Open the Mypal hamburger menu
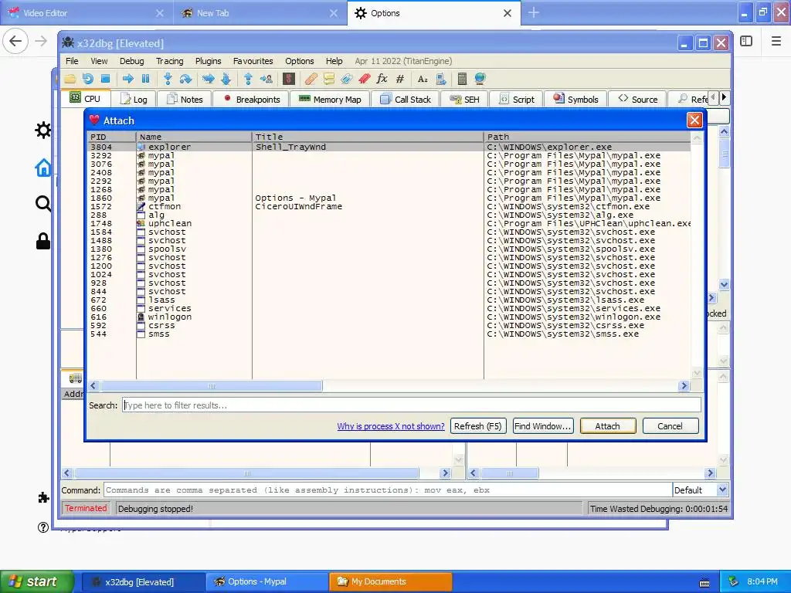 point(776,41)
